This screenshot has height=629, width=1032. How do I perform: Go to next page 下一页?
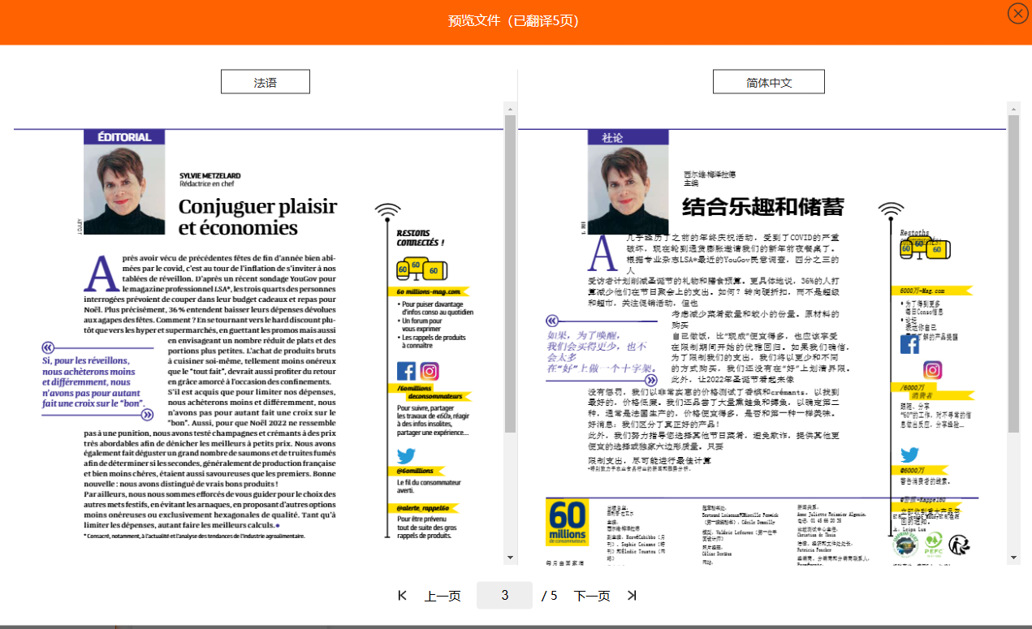coord(592,596)
